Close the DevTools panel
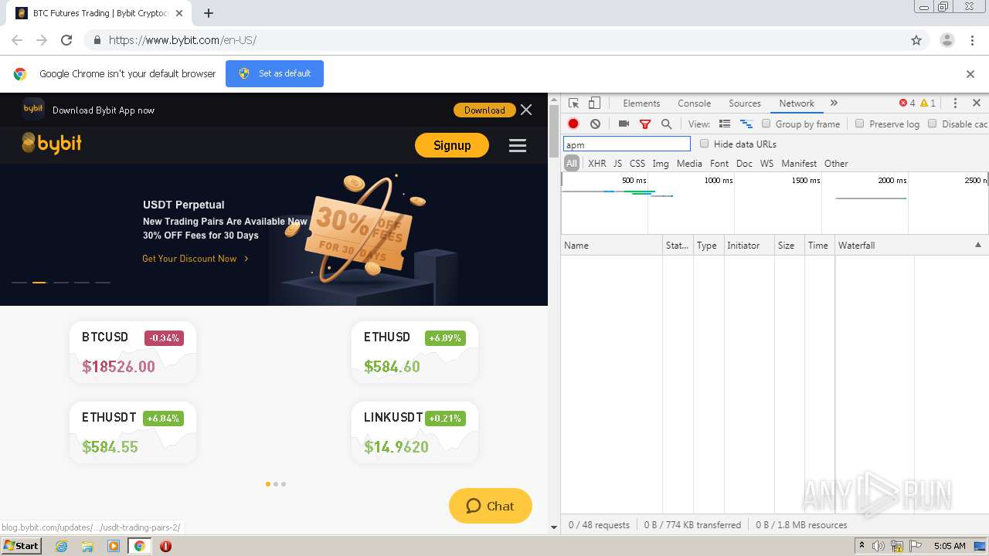The image size is (989, 556). coord(977,103)
